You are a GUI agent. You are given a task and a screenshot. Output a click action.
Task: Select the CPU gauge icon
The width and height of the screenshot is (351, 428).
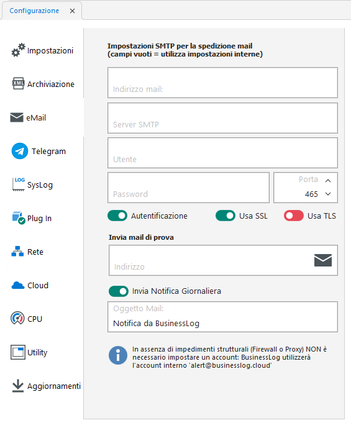(17, 318)
